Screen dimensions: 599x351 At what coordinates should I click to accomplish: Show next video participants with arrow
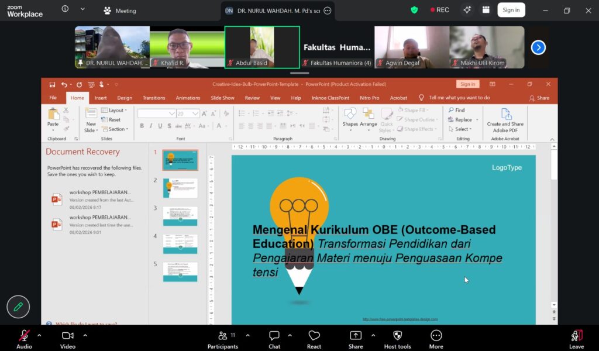click(538, 47)
